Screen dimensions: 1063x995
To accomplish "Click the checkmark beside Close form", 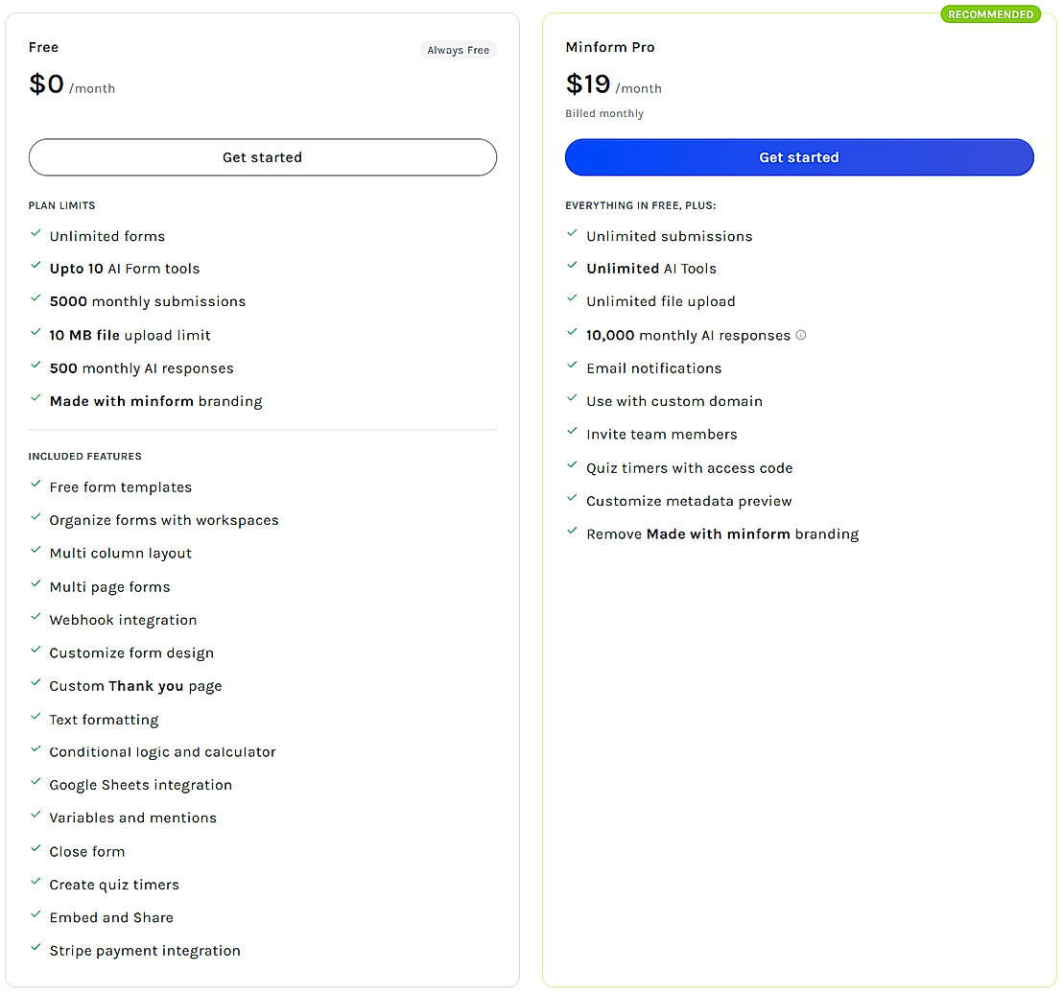I will pyautogui.click(x=35, y=848).
